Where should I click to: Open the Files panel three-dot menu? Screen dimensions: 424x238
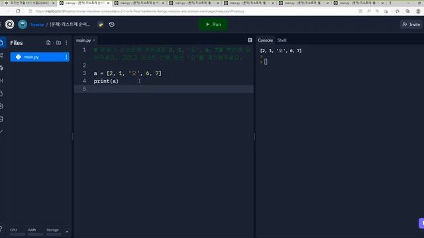[x=66, y=42]
